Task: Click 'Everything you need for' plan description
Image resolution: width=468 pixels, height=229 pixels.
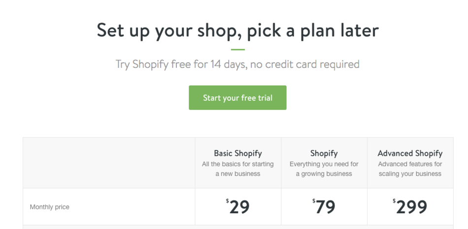Action: coord(324,164)
